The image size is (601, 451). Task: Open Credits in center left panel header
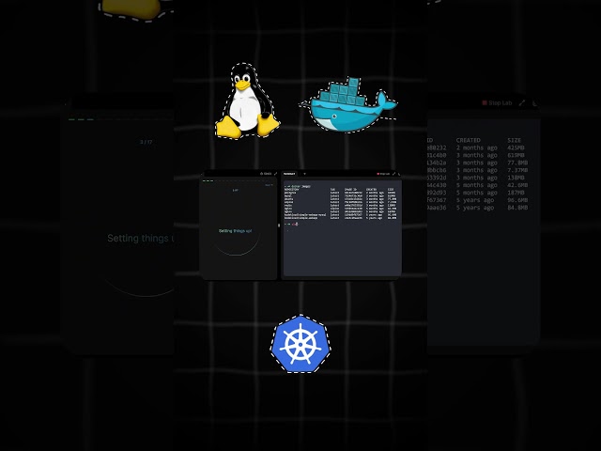tap(266, 174)
